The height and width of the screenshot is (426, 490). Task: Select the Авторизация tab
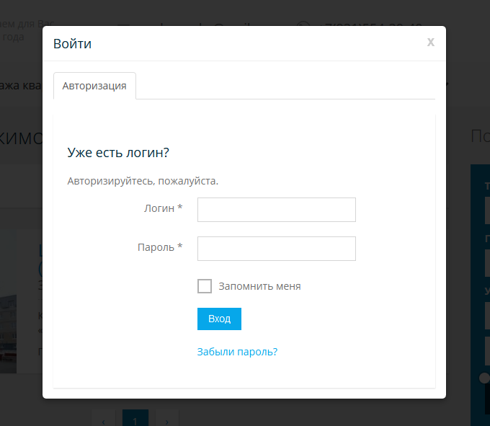tap(94, 86)
